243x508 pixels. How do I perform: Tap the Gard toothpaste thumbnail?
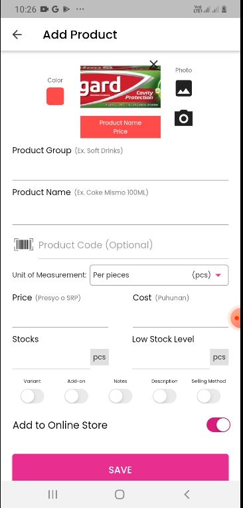[x=120, y=87]
